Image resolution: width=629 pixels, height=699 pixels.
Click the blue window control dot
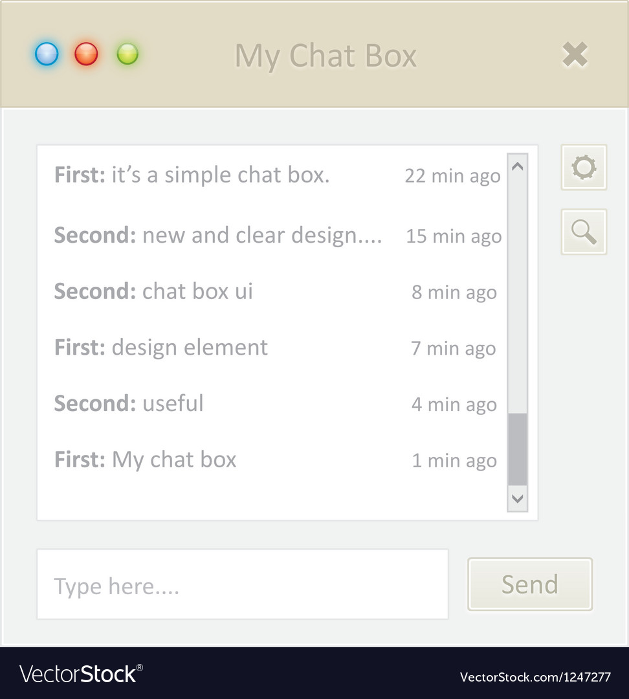tap(47, 54)
